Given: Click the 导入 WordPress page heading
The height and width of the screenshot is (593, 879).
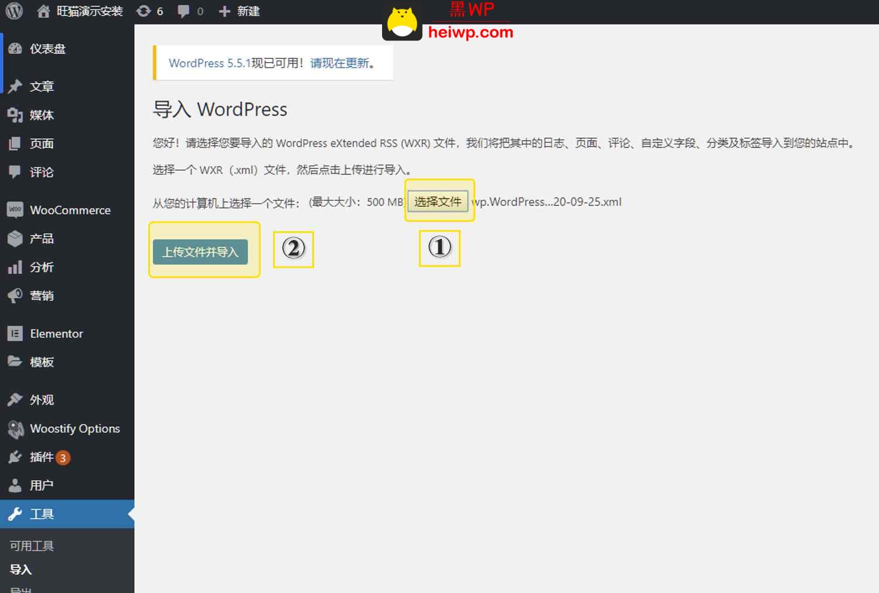Looking at the screenshot, I should point(220,109).
